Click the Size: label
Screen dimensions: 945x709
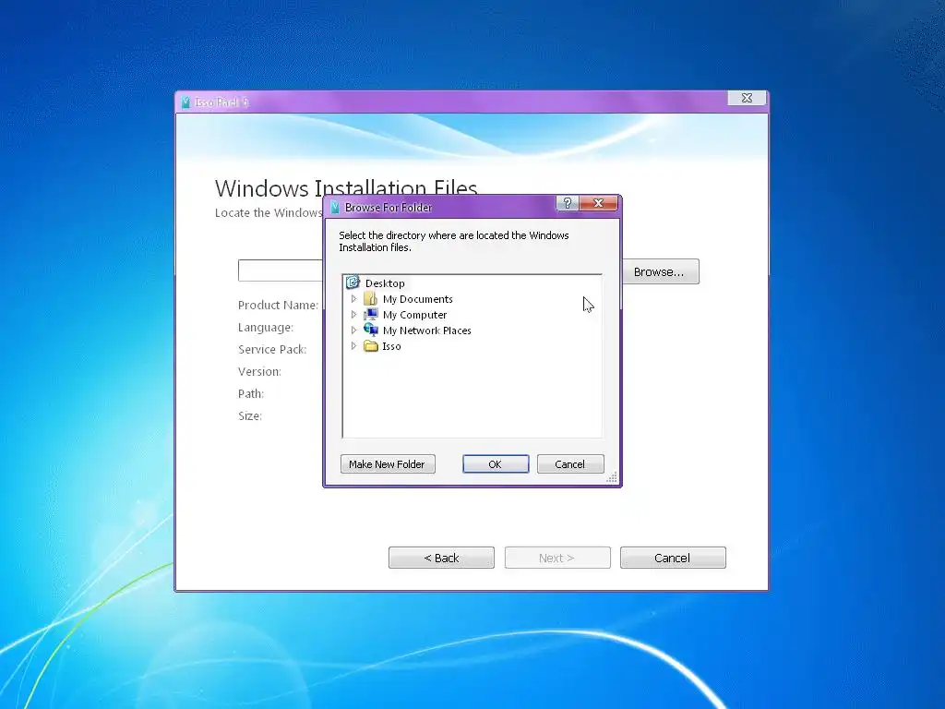click(249, 416)
